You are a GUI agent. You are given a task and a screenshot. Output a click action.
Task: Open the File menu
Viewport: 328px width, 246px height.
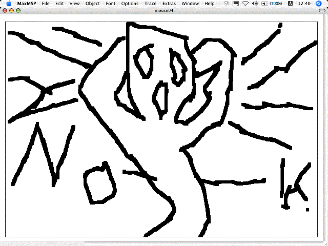(x=46, y=4)
